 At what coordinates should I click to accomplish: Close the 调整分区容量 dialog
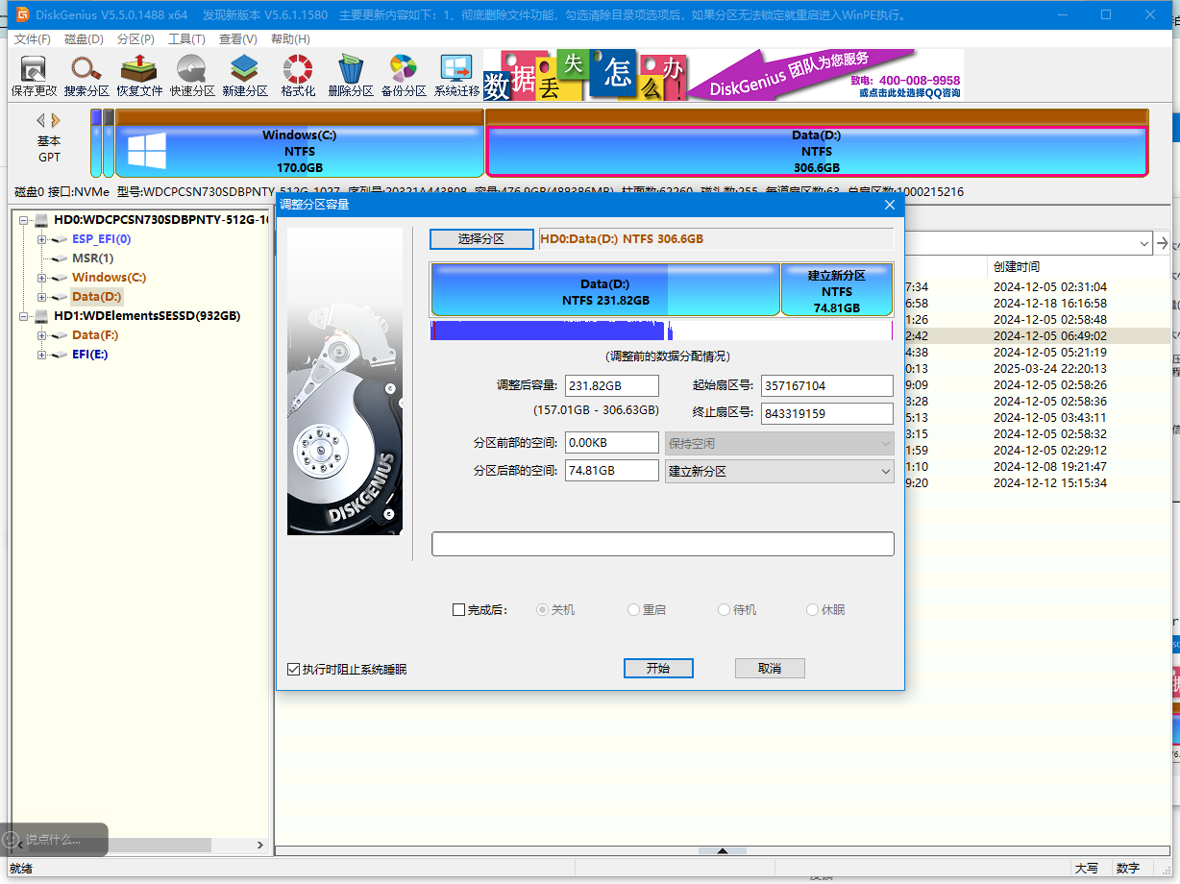point(890,205)
